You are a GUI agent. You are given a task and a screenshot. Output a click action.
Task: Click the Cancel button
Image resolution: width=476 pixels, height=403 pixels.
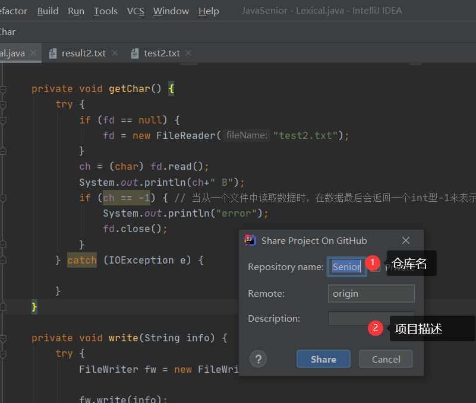point(386,359)
